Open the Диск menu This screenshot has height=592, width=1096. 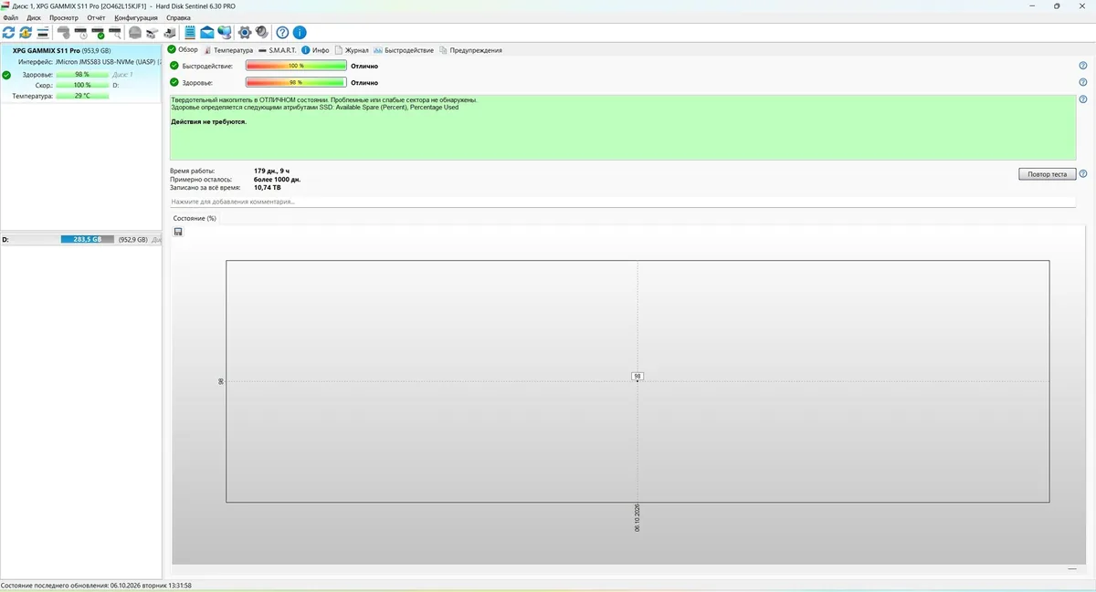34,17
